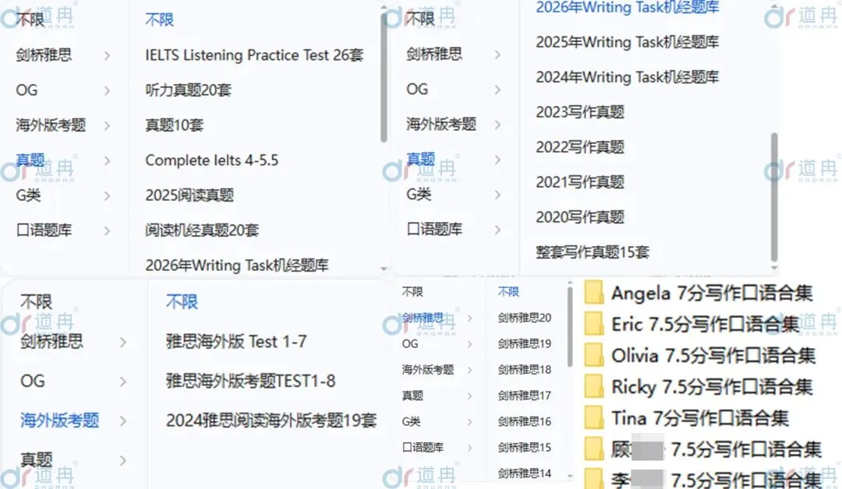The image size is (842, 489).
Task: Expand 口语题库 chevron in the 听力真题20套 panel
Action: 107,230
